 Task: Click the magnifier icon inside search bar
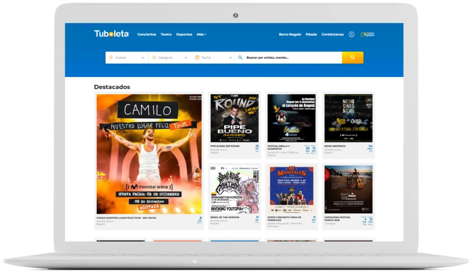click(x=240, y=57)
